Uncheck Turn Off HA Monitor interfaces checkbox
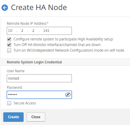The width and height of the screenshot is (130, 125). (x=9, y=45)
